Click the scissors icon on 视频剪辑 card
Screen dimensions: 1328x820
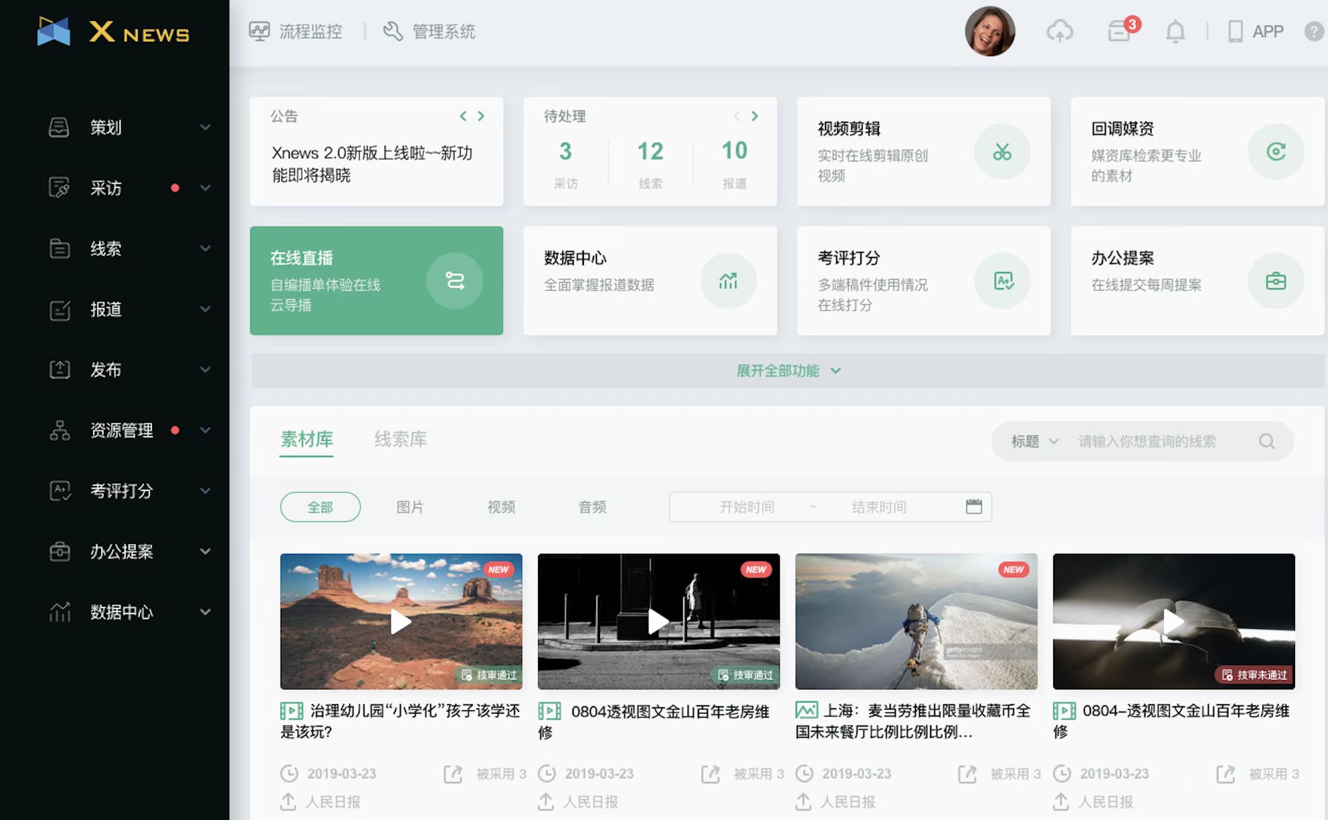click(x=1001, y=152)
